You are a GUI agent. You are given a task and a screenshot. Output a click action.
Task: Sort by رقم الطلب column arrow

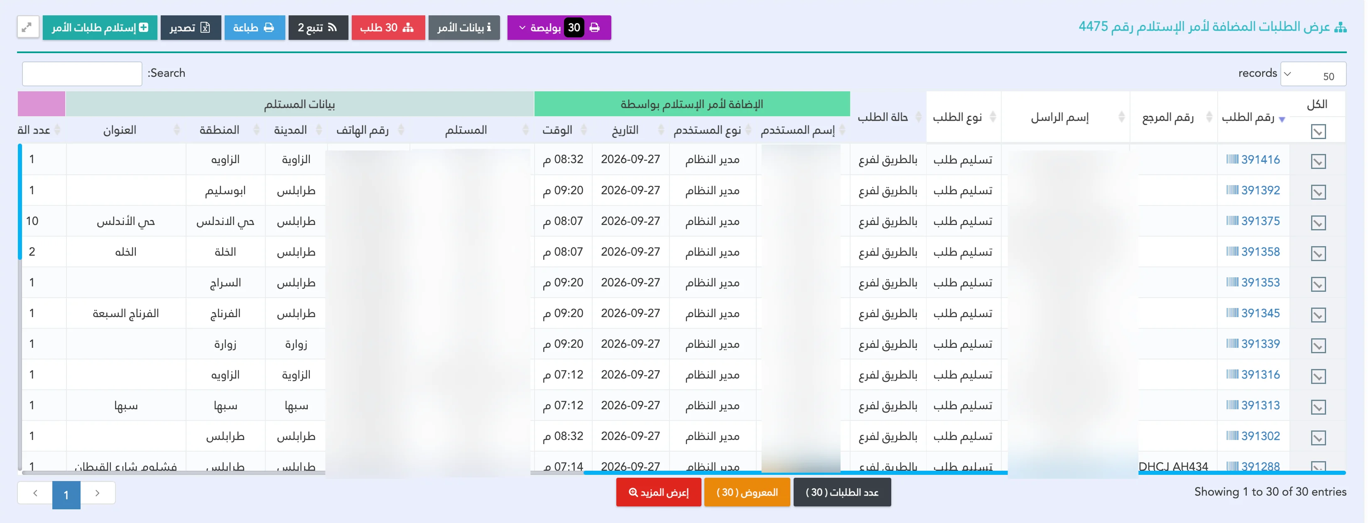1282,119
